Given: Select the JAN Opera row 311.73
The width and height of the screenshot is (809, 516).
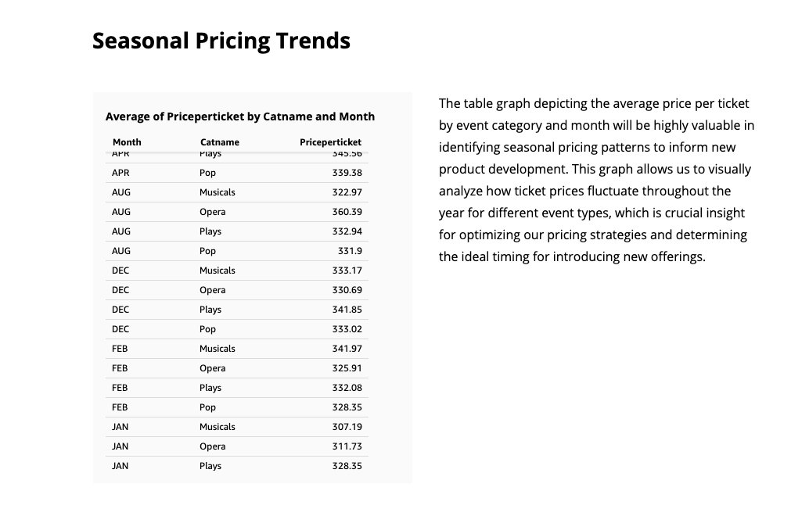Looking at the screenshot, I should (237, 447).
